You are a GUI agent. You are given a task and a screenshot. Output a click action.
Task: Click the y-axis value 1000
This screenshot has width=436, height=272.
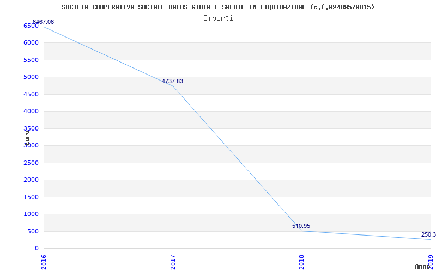point(31,214)
